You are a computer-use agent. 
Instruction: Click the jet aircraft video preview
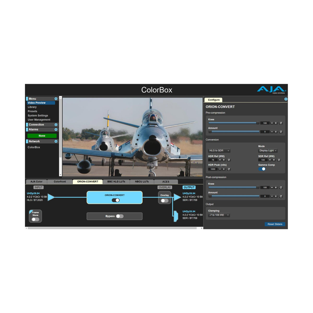pyautogui.click(x=133, y=137)
